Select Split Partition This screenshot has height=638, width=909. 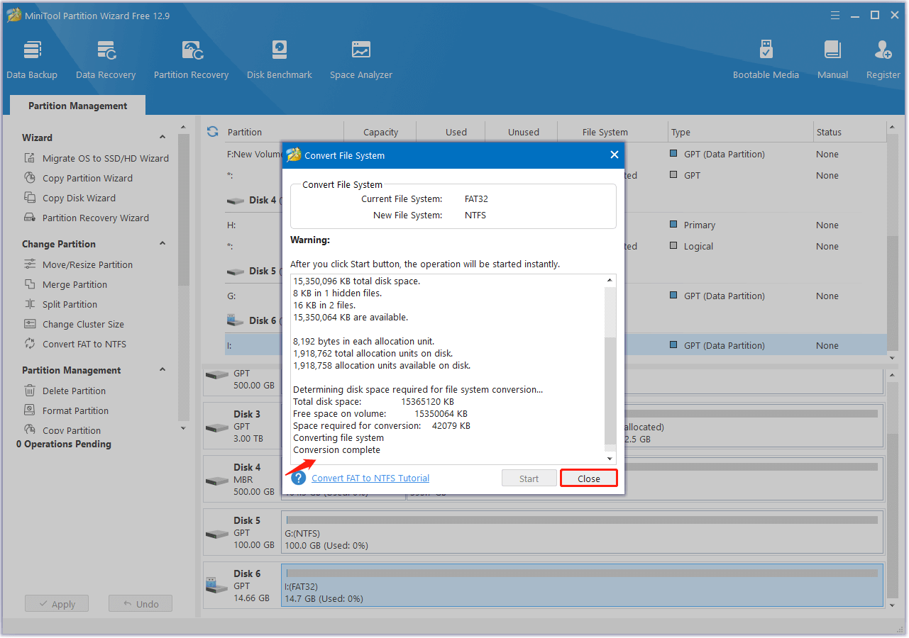point(70,304)
